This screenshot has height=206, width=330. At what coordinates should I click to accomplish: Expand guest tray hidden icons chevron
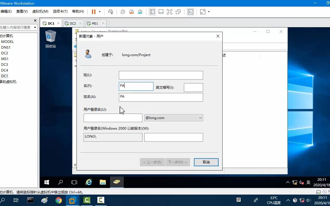click(x=288, y=183)
